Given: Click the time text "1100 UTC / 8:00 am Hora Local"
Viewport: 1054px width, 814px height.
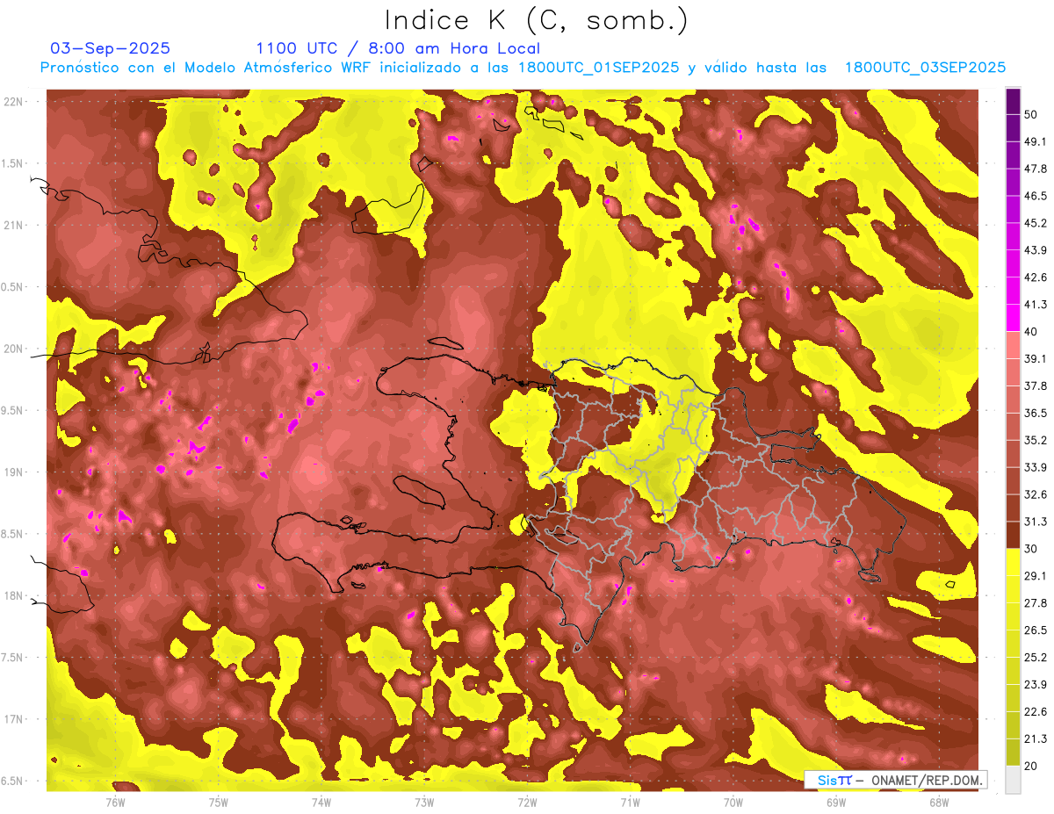Looking at the screenshot, I should pyautogui.click(x=398, y=48).
